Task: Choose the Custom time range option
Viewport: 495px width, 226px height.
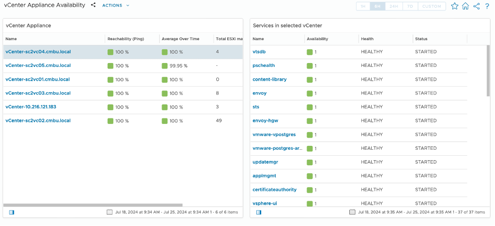Action: click(x=431, y=7)
